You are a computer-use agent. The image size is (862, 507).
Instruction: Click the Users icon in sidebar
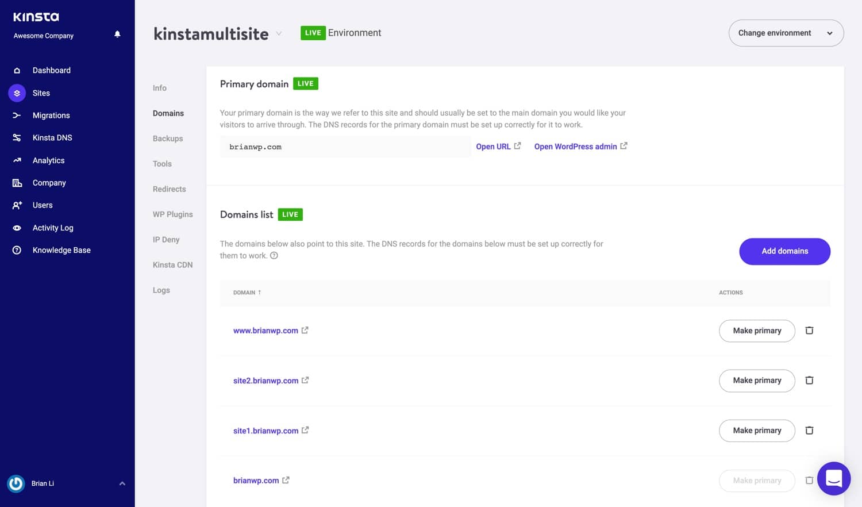(x=17, y=205)
